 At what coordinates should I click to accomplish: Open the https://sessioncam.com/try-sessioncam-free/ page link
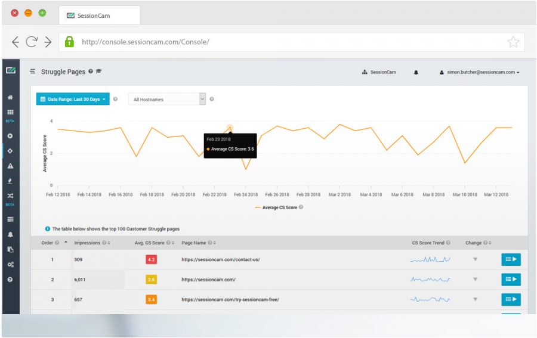[230, 299]
